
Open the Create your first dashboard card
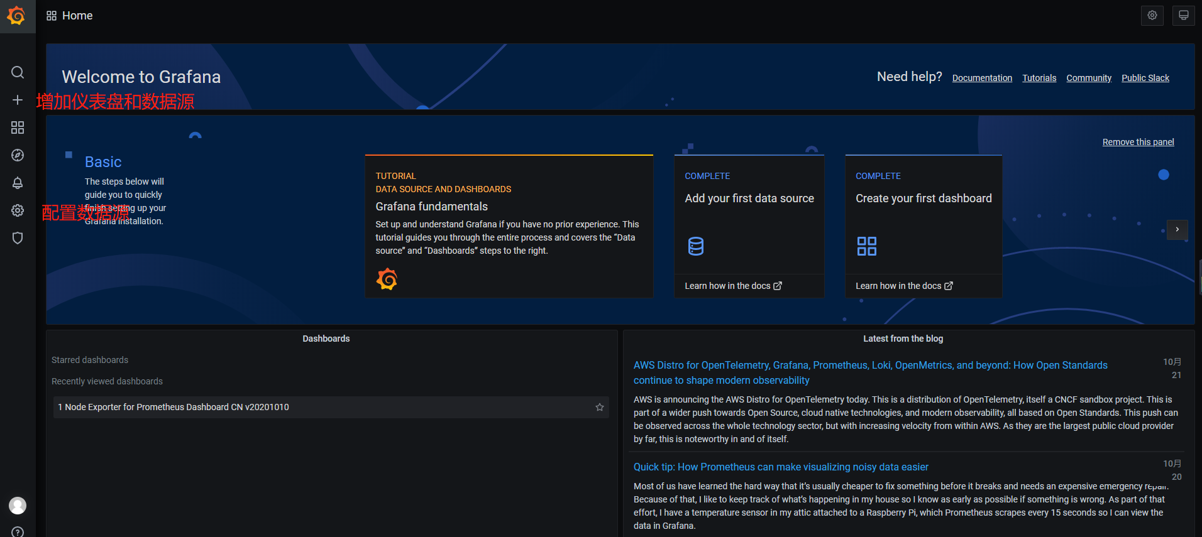(924, 226)
